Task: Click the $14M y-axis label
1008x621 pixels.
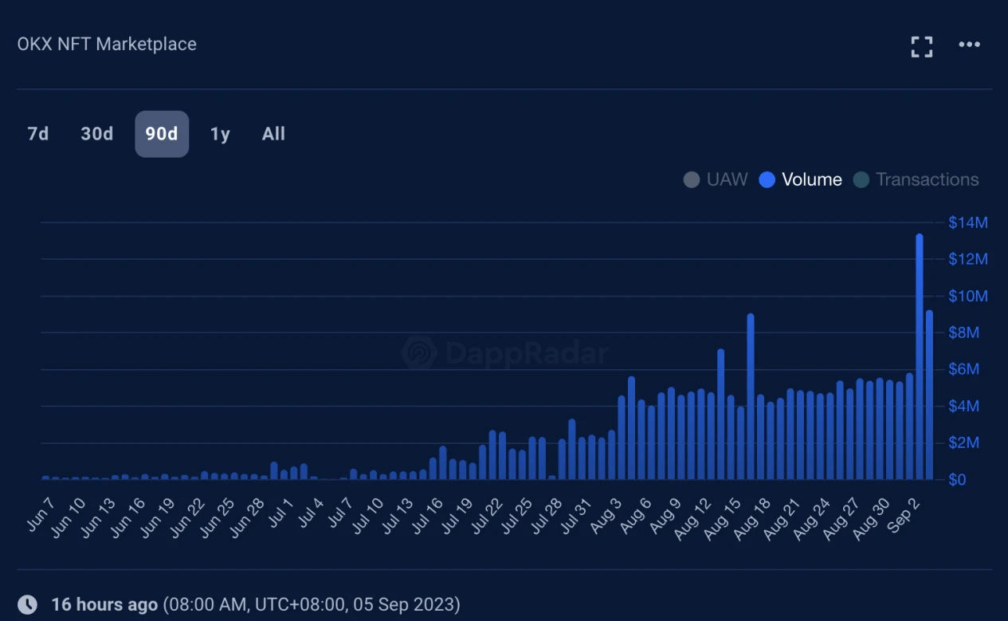Action: (967, 223)
